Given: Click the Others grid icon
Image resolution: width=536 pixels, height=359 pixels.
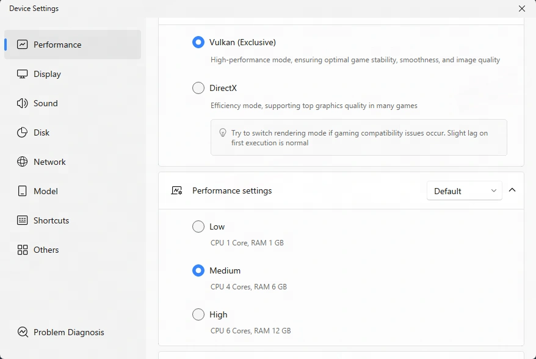Looking at the screenshot, I should [23, 250].
